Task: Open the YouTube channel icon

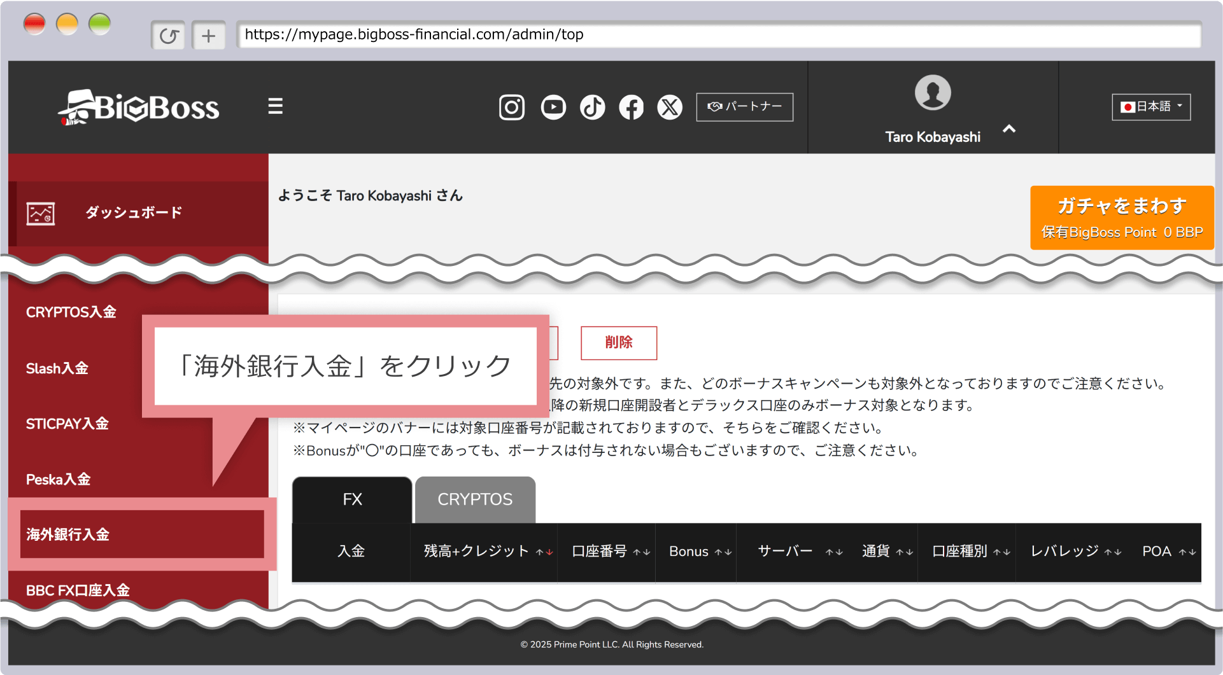Action: coord(553,107)
